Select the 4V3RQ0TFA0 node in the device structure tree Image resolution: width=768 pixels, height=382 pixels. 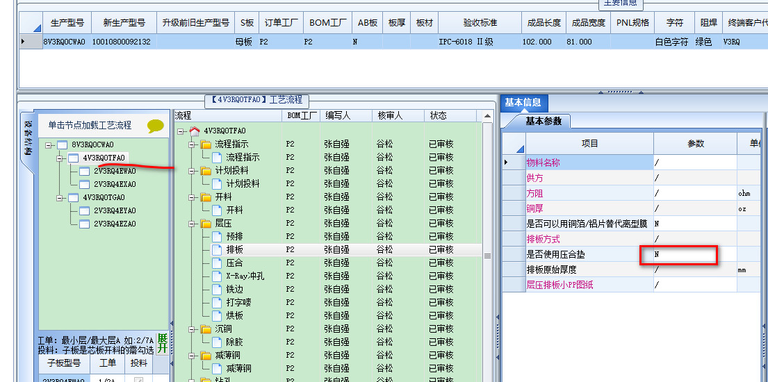point(104,158)
